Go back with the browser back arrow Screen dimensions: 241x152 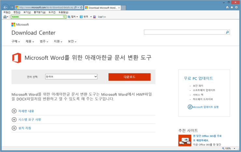6,7
